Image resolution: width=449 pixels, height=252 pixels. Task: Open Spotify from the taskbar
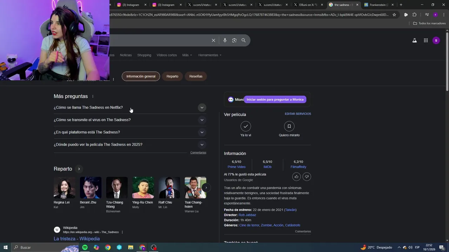(x=85, y=247)
